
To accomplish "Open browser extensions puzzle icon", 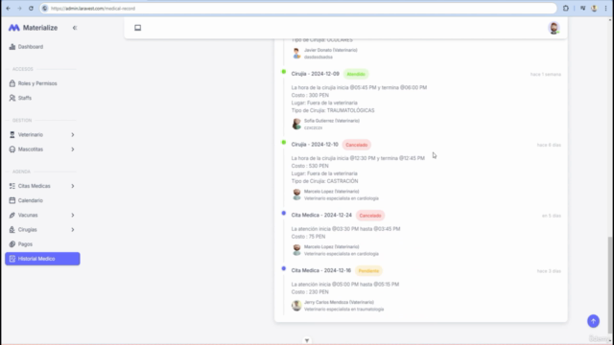I will coord(566,9).
